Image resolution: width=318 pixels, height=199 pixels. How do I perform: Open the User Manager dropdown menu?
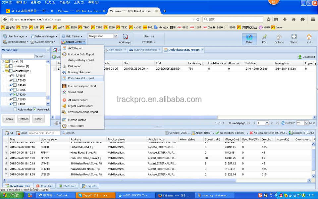click(15, 36)
